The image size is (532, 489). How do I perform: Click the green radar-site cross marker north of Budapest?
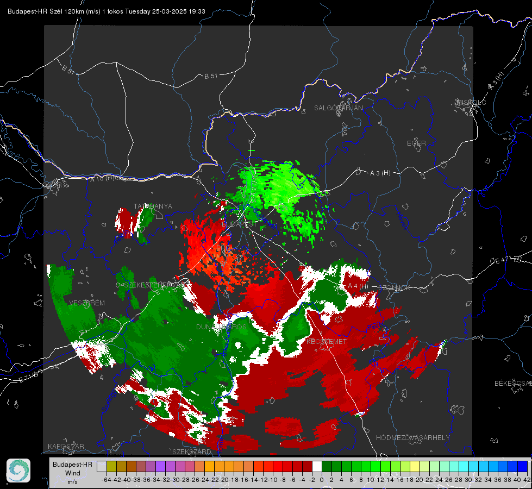[252, 151]
